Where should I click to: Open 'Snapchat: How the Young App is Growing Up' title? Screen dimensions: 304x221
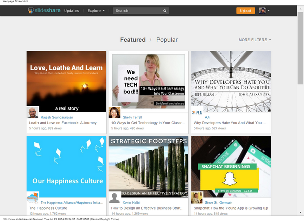[x=231, y=208]
